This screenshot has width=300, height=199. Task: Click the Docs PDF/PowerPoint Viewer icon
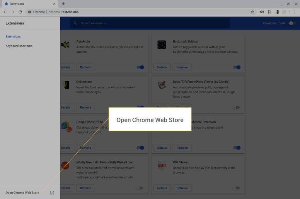162,85
